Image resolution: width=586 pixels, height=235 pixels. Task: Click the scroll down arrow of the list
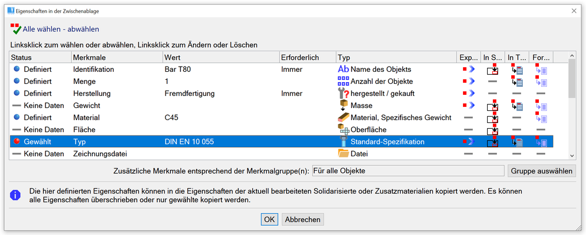pyautogui.click(x=571, y=155)
